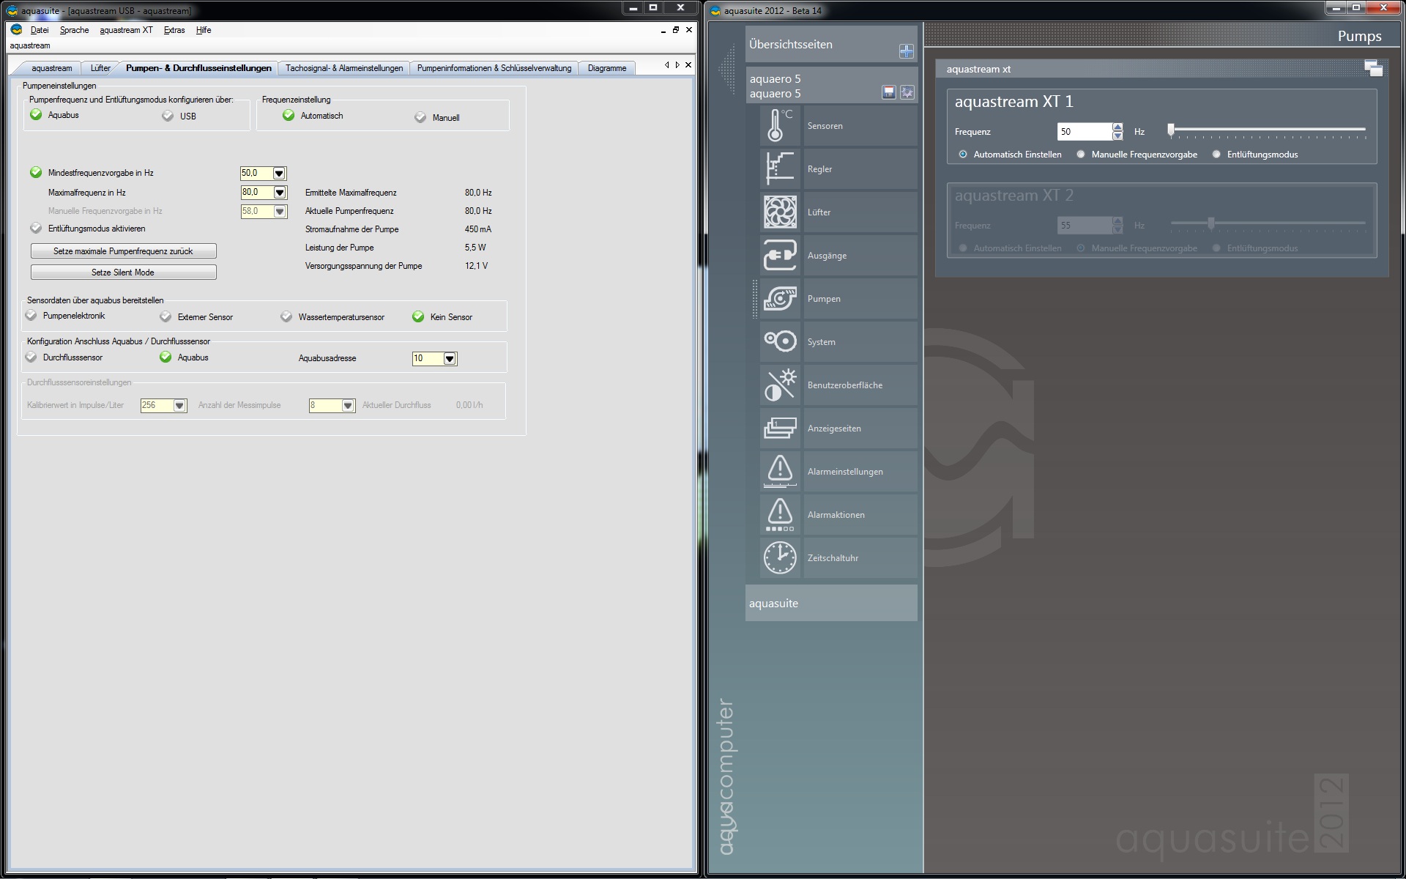Viewport: 1406px width, 879px height.
Task: Add overview page with plus icon
Action: tap(906, 51)
